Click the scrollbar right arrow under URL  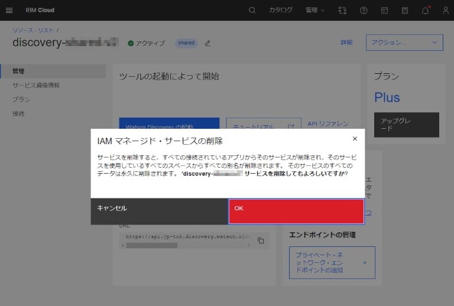click(x=249, y=246)
